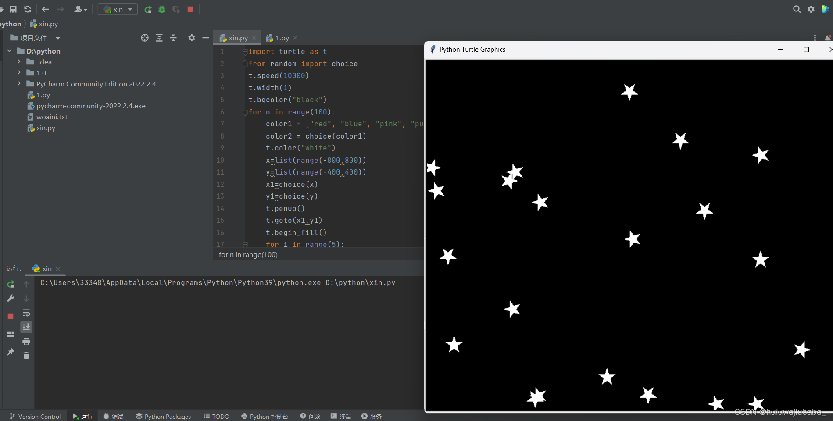The height and width of the screenshot is (421, 833).
Task: Toggle pin tab in run panel
Action: (11, 352)
